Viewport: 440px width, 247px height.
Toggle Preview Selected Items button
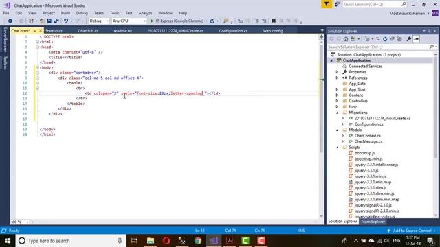coord(416,39)
